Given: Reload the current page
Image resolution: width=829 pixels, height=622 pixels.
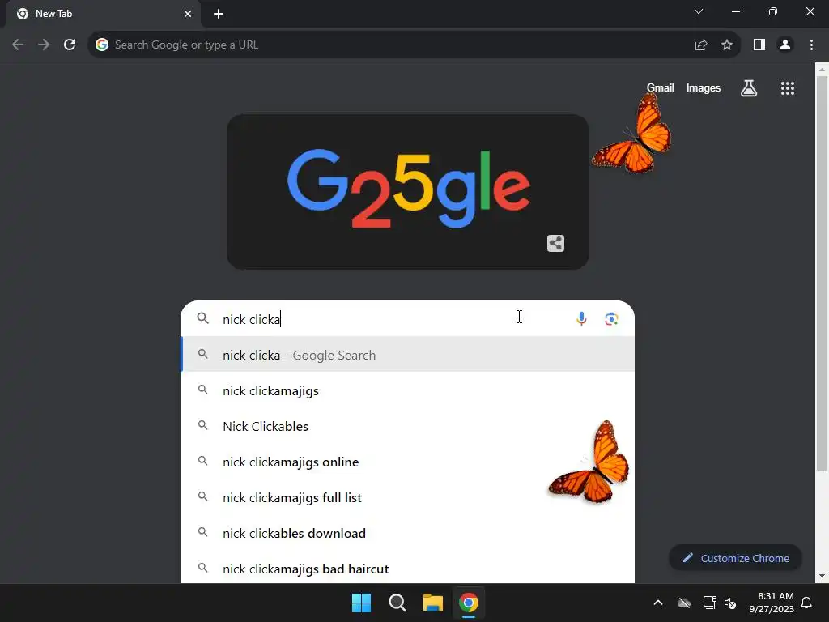Looking at the screenshot, I should click(x=70, y=45).
